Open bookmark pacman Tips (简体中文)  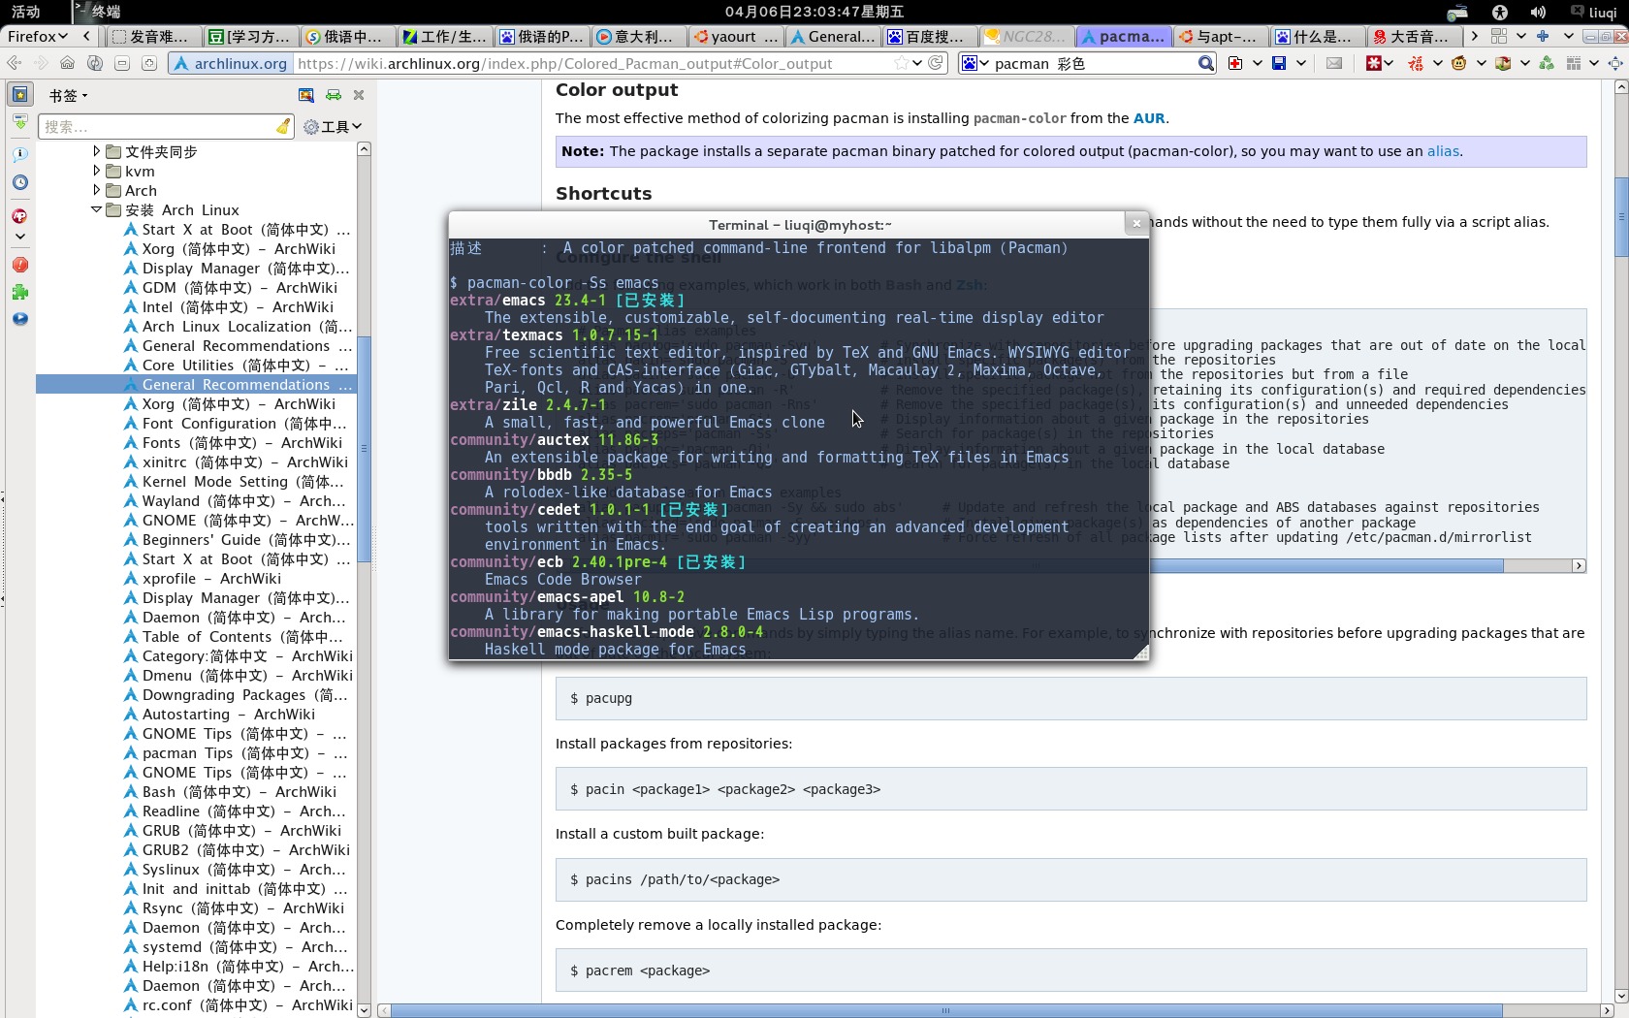coord(236,752)
